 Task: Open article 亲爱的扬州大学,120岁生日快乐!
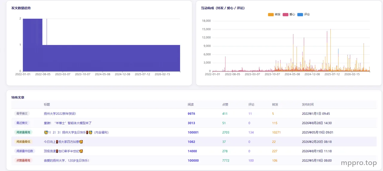[x=66, y=161]
